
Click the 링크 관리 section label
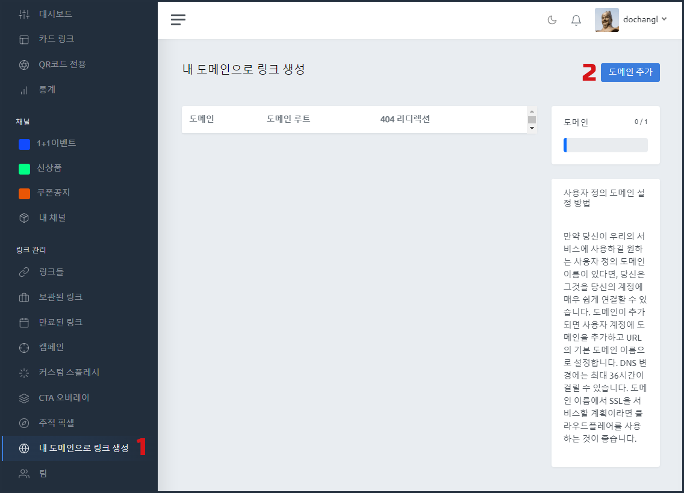pyautogui.click(x=31, y=250)
